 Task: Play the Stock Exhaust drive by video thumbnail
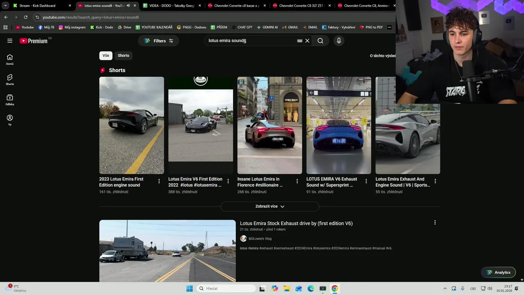click(x=167, y=251)
